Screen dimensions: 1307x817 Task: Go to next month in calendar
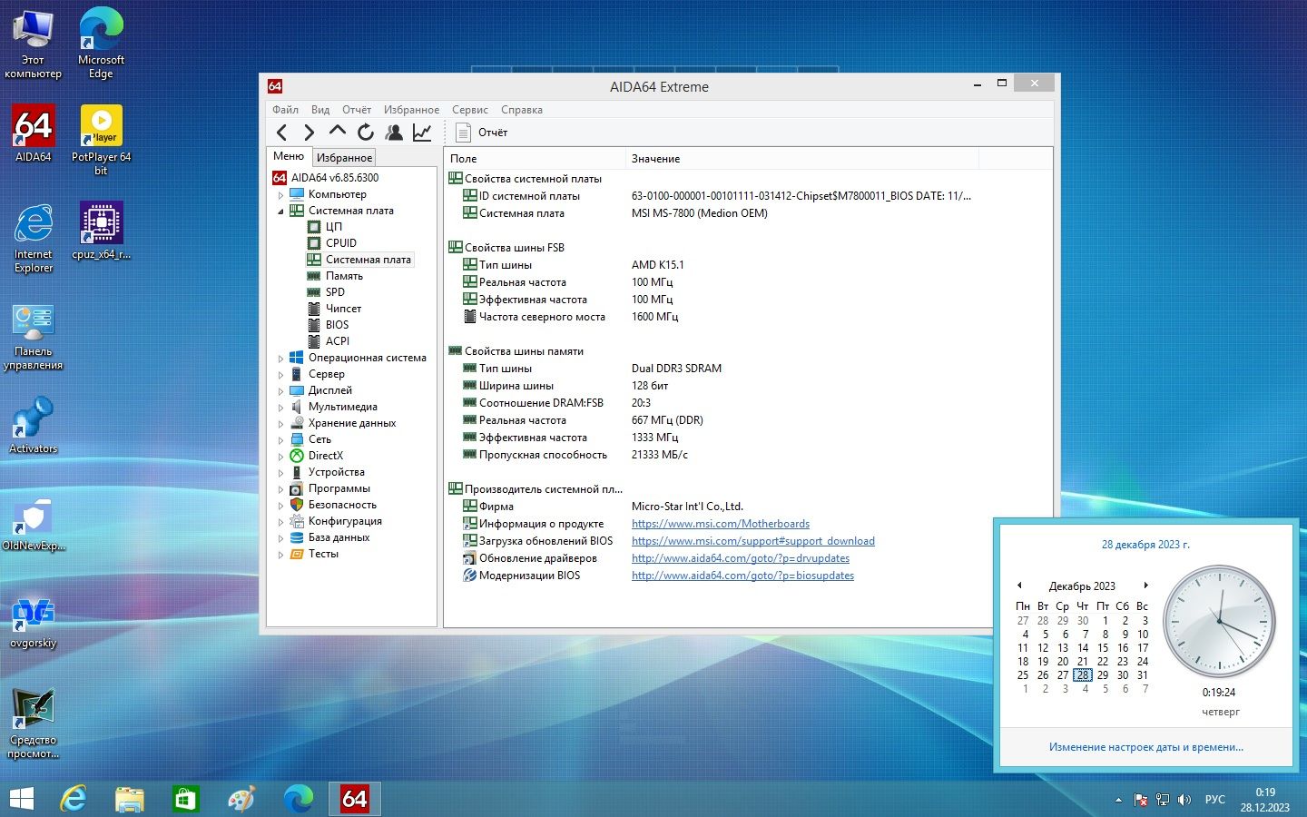(1146, 586)
